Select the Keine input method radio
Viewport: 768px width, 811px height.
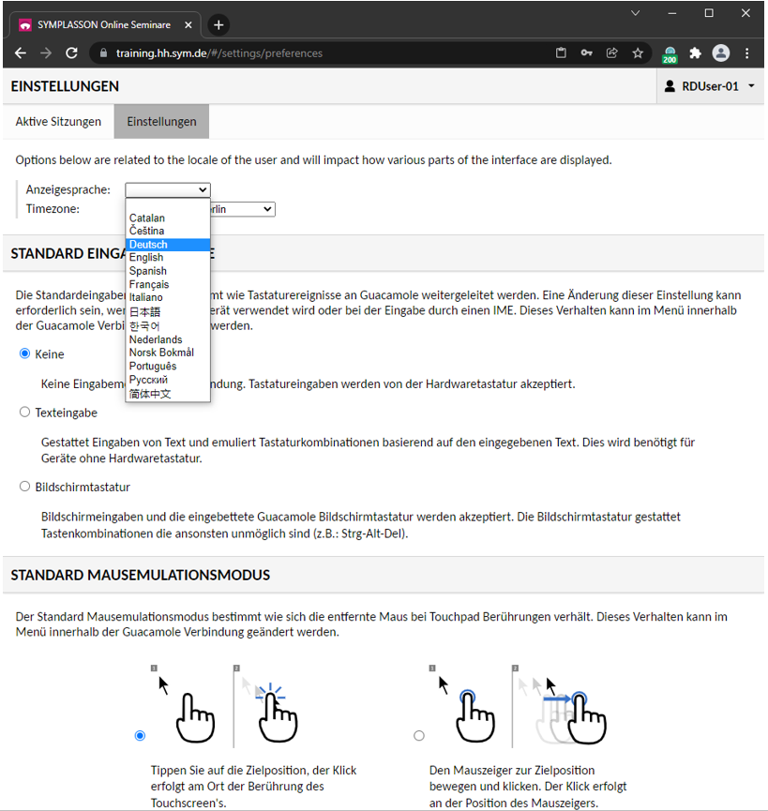coord(24,353)
